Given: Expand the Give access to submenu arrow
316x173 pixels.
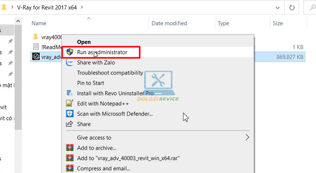Looking at the screenshot, I should (247, 137).
